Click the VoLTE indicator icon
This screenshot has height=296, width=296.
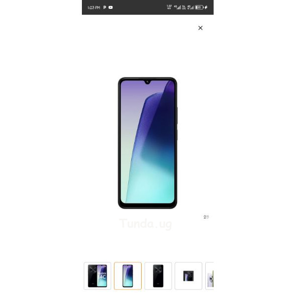[x=184, y=7]
